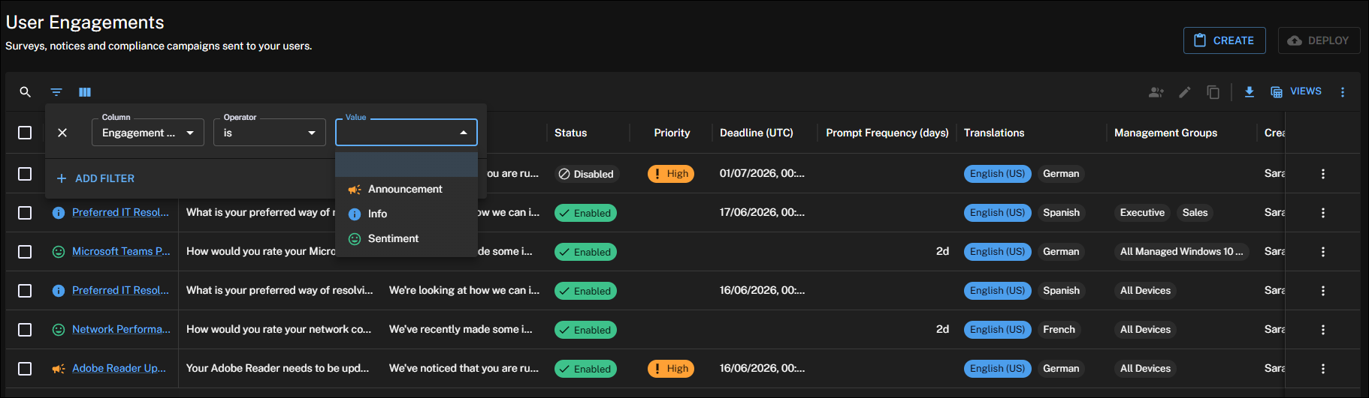
Task: Check the Executive Sales row checkbox
Action: 25,213
